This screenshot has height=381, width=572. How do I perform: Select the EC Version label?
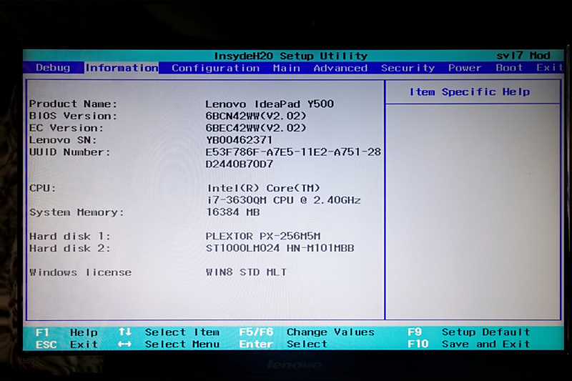(x=66, y=128)
